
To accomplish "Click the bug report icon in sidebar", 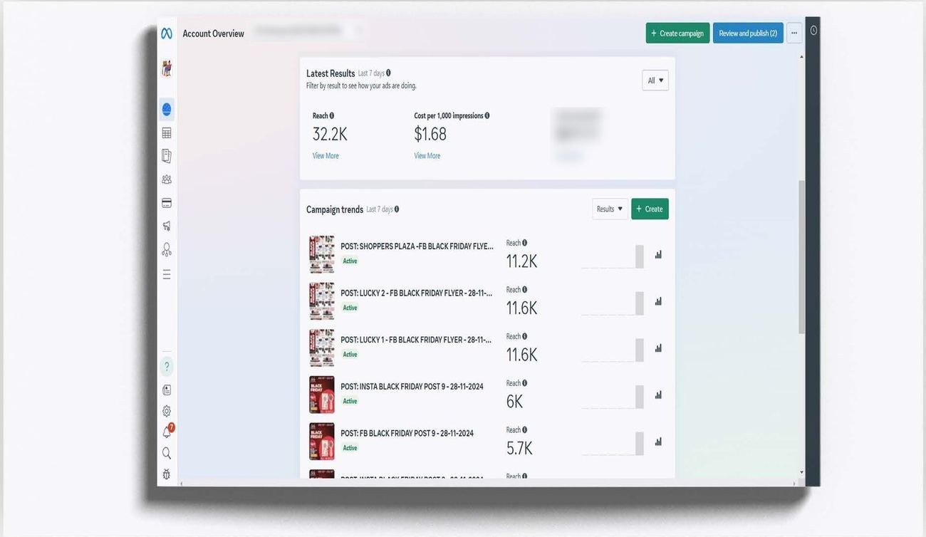I will pyautogui.click(x=167, y=474).
